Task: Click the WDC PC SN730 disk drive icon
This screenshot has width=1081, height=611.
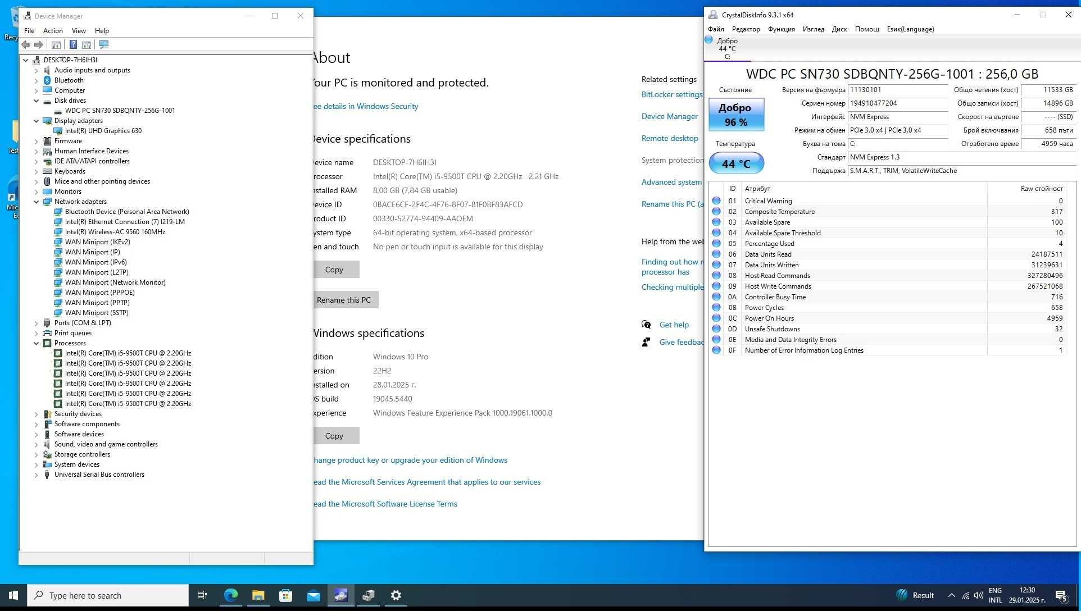Action: click(58, 111)
